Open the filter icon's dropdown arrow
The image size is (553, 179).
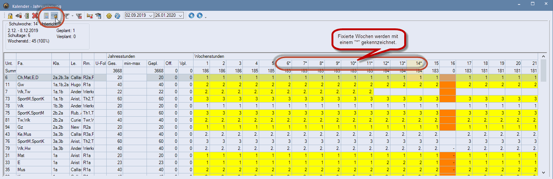pyautogui.click(x=72, y=16)
